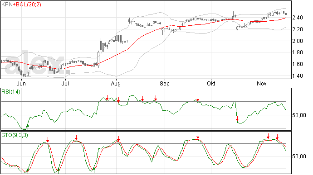This screenshot has width=313, height=175.
Task: Select the 1,40 price axis value
Action: click(x=298, y=76)
